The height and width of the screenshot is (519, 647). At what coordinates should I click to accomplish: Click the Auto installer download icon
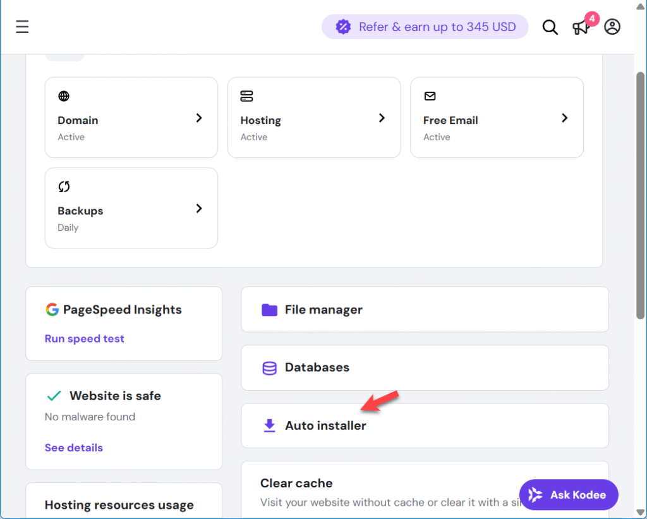[x=269, y=425]
